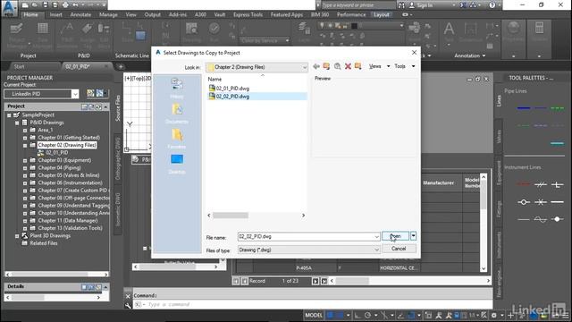
Task: Close the Select Drawings dialog
Action: point(414,53)
